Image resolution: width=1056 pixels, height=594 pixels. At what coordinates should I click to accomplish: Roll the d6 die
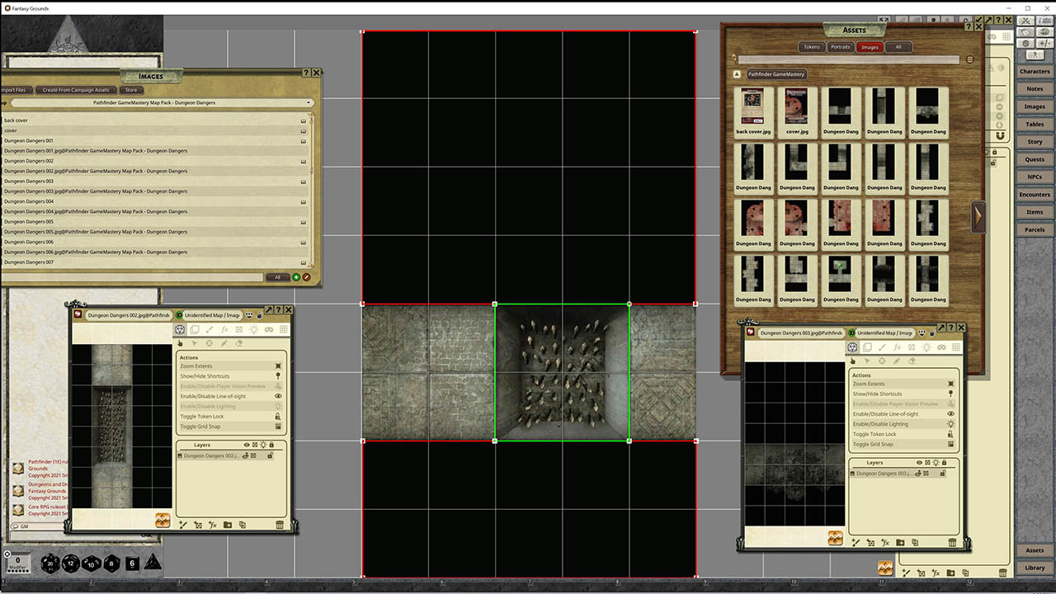pyautogui.click(x=132, y=563)
